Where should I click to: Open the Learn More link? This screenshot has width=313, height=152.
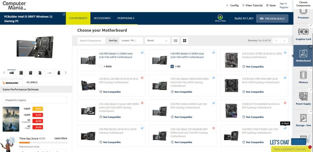(61, 138)
